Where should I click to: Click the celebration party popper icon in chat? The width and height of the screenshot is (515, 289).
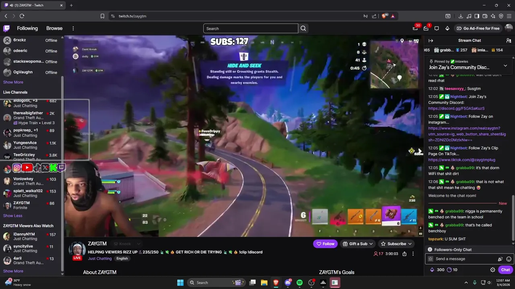(500, 259)
